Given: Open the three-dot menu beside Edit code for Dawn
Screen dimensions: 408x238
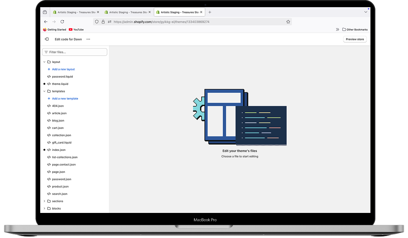Looking at the screenshot, I should (88, 39).
